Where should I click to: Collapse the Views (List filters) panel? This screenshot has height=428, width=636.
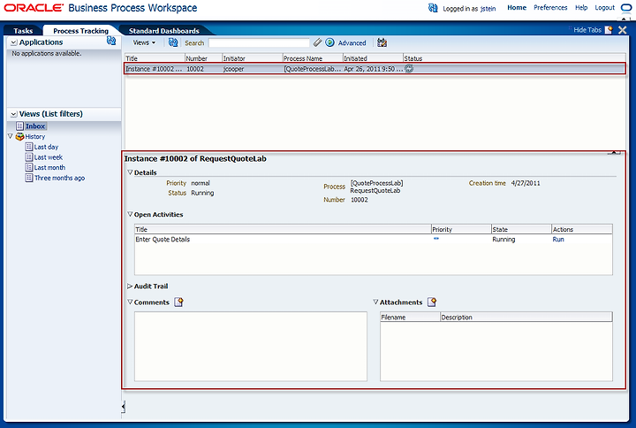pyautogui.click(x=14, y=114)
